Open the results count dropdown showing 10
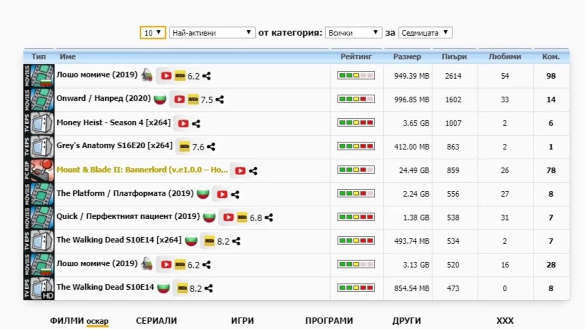585x329 pixels. [153, 33]
